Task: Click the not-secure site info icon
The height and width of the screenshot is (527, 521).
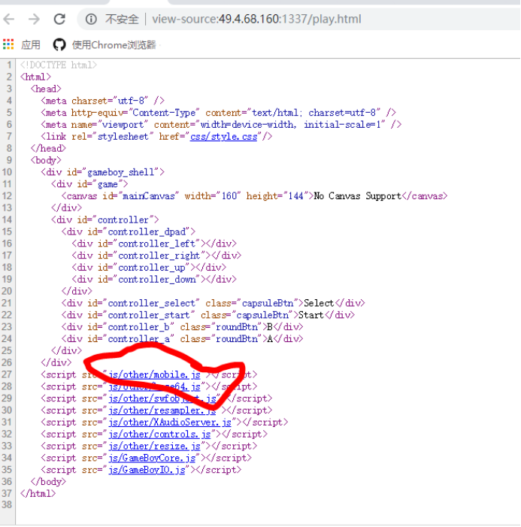Action: (x=91, y=19)
